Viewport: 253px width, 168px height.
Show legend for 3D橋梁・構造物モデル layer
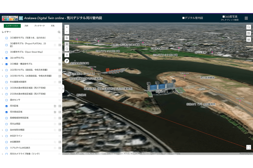point(60,64)
